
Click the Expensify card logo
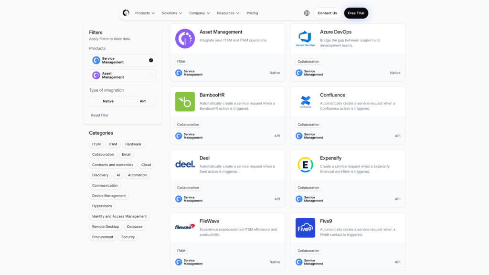pos(305,165)
